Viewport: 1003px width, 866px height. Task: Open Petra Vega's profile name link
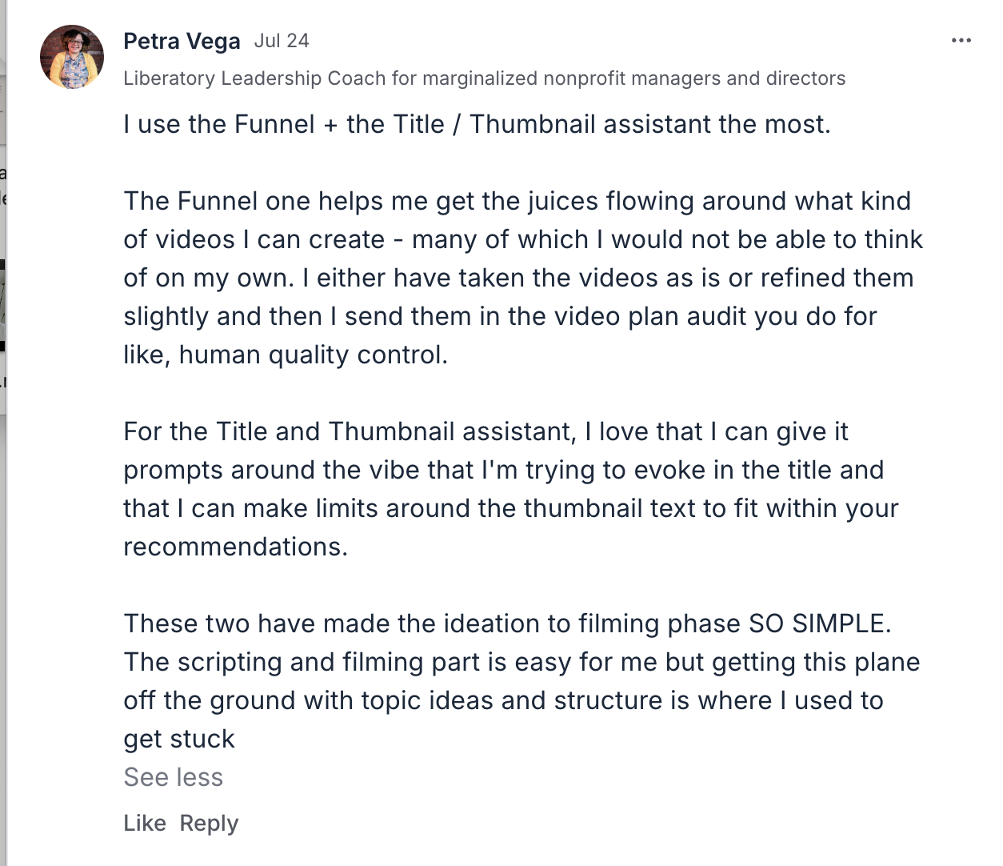coord(182,42)
